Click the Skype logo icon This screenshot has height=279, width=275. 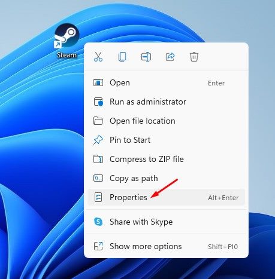tap(98, 222)
